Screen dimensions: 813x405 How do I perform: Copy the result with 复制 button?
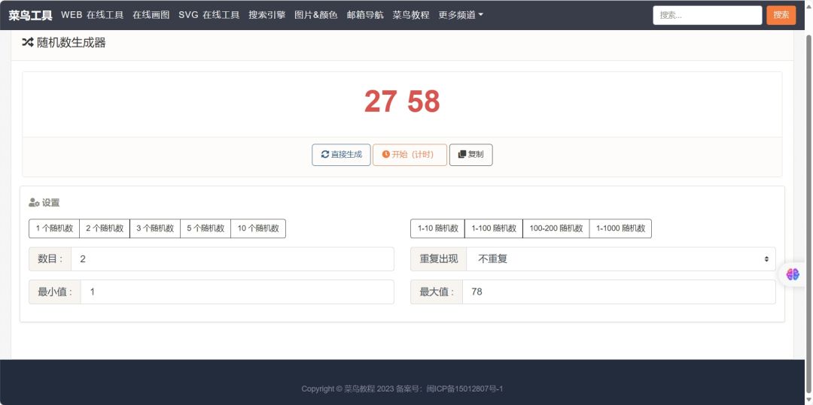click(x=470, y=155)
